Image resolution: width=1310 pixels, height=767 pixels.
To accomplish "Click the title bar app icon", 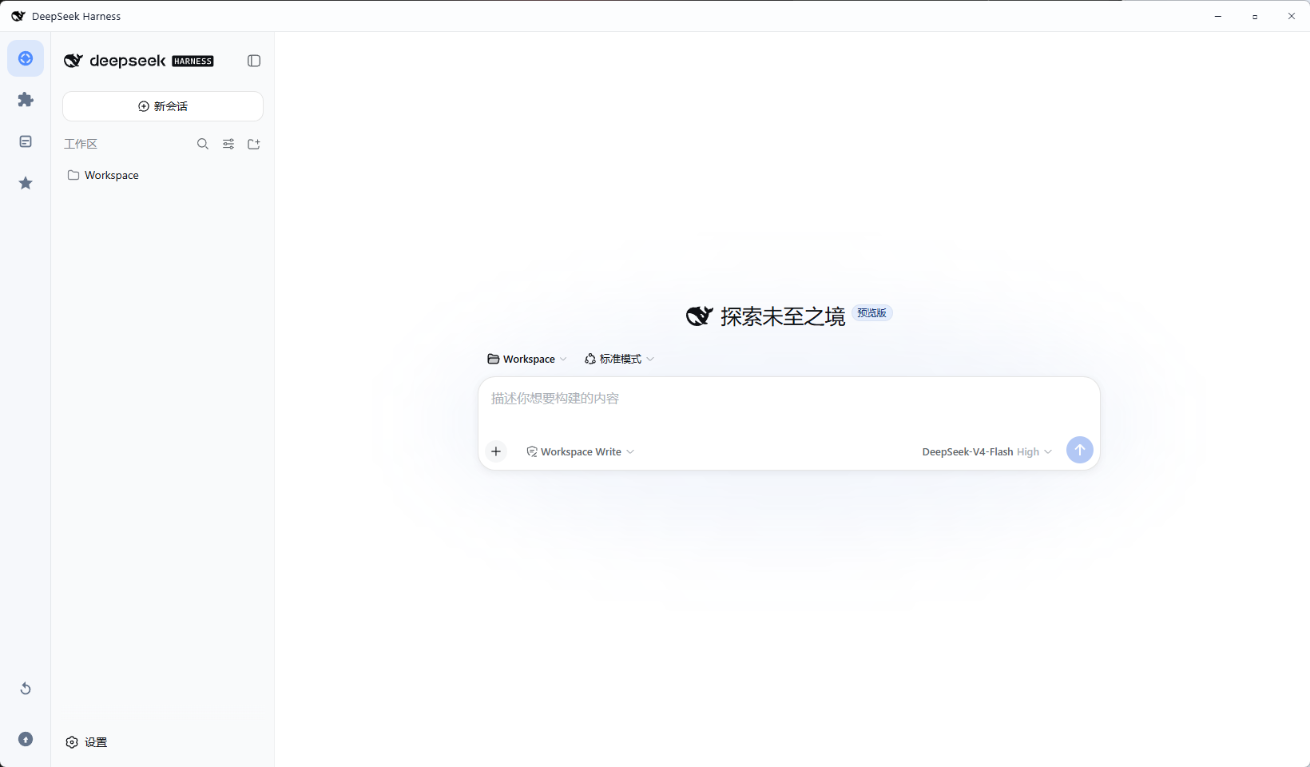I will [18, 16].
